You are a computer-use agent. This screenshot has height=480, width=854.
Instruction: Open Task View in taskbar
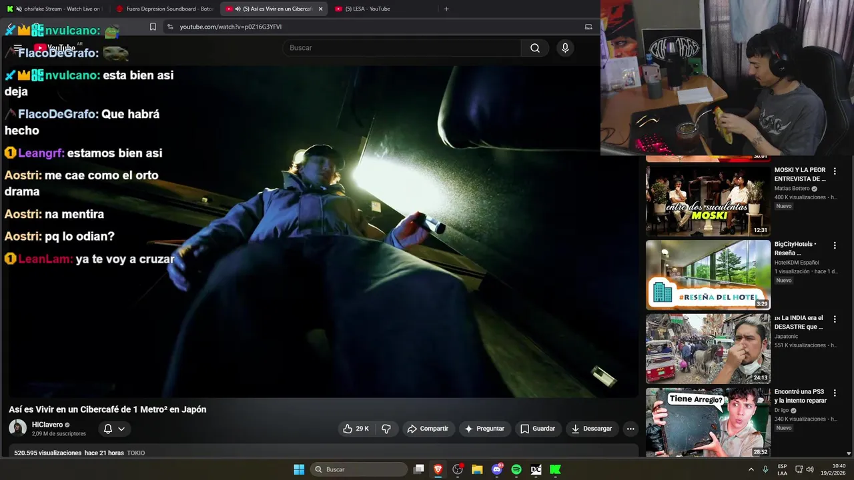pyautogui.click(x=418, y=469)
